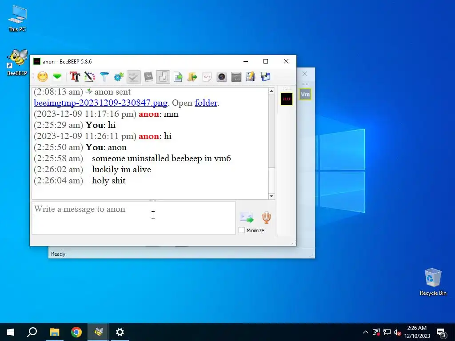
Task: Click chat scrollbar up arrow
Action: point(271,91)
